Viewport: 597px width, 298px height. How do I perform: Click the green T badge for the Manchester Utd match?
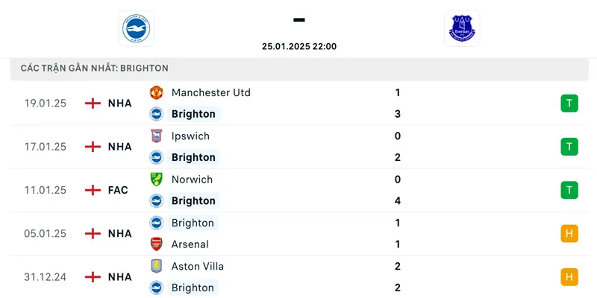569,104
